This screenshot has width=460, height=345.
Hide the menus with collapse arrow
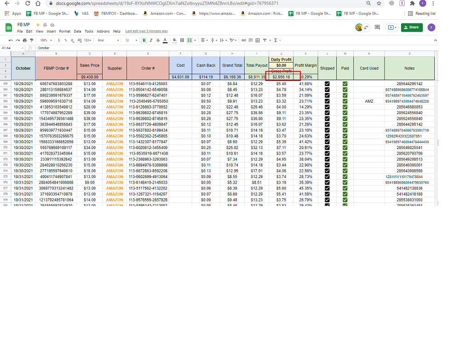(x=435, y=40)
